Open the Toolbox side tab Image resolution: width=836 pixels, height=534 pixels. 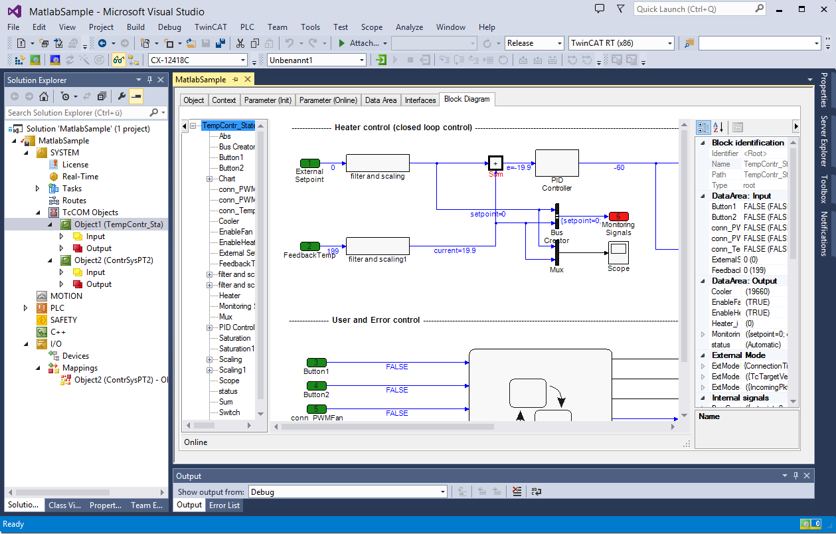(824, 189)
